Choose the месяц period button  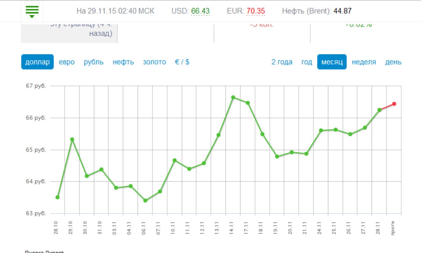click(332, 62)
